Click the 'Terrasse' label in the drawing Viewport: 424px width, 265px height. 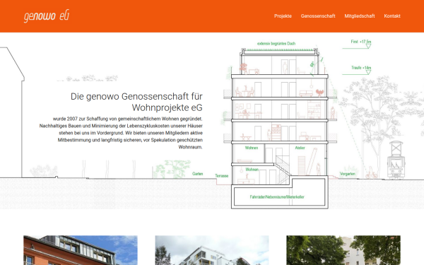222,176
